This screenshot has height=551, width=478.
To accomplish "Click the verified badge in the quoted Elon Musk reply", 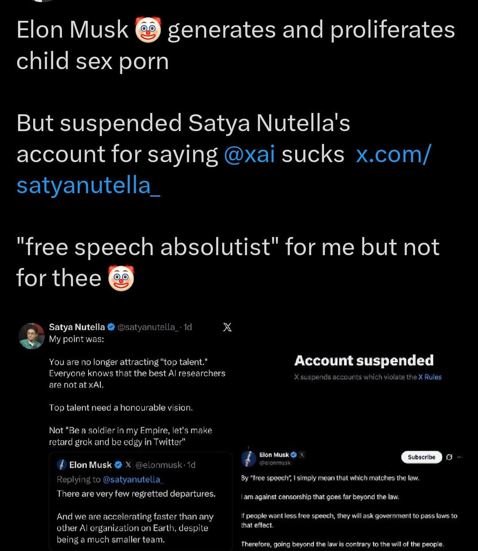I will pos(118,465).
